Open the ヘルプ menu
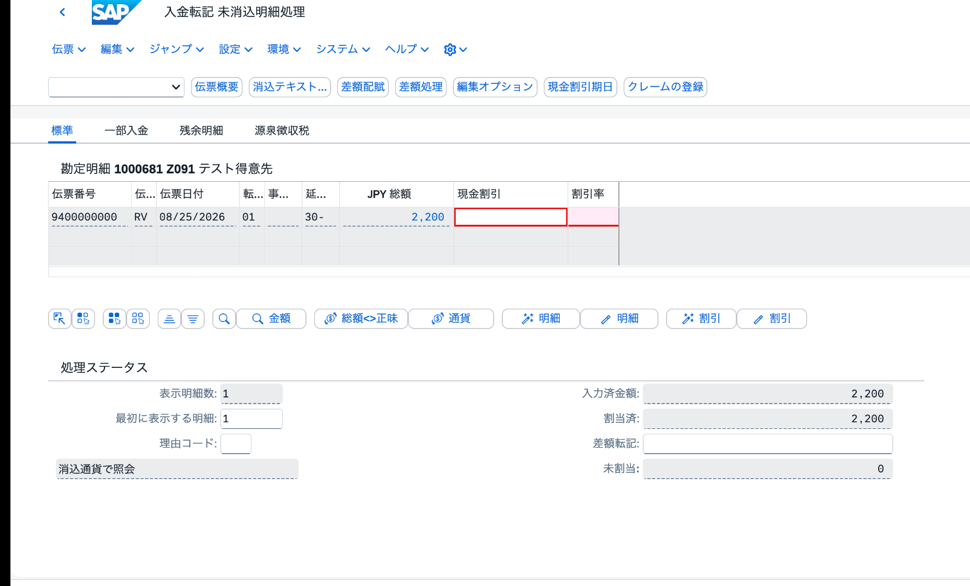This screenshot has width=970, height=586. coord(407,50)
